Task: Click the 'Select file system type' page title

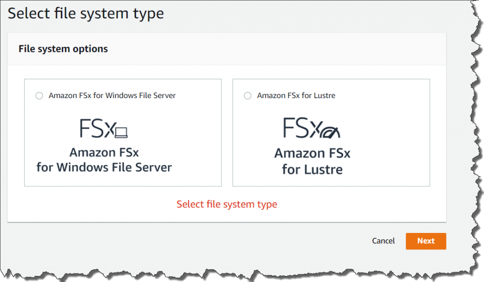Action: tap(86, 14)
